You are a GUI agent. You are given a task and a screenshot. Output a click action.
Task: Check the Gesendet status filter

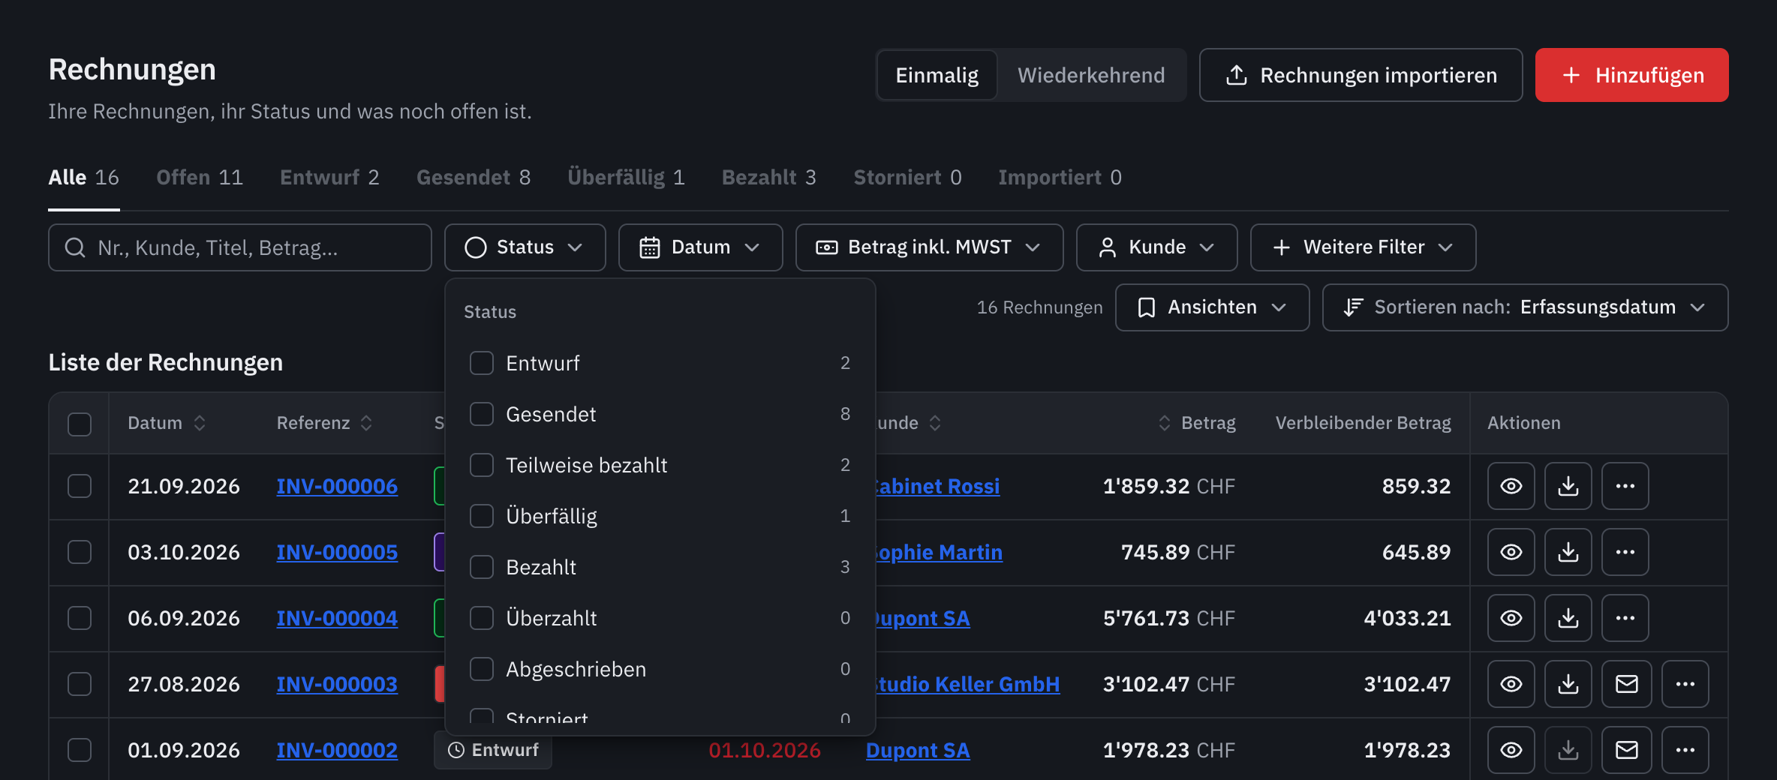[x=482, y=414]
